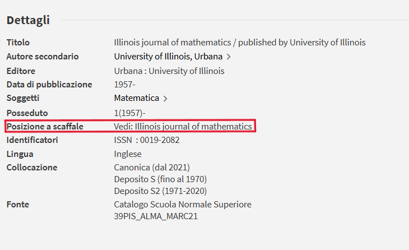
Task: Click the language value Inglese
Action: click(128, 154)
